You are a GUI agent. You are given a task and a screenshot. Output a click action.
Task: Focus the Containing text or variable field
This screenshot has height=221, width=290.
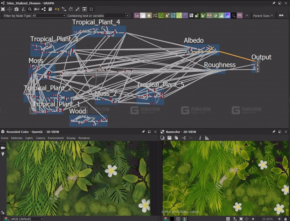pos(115,16)
